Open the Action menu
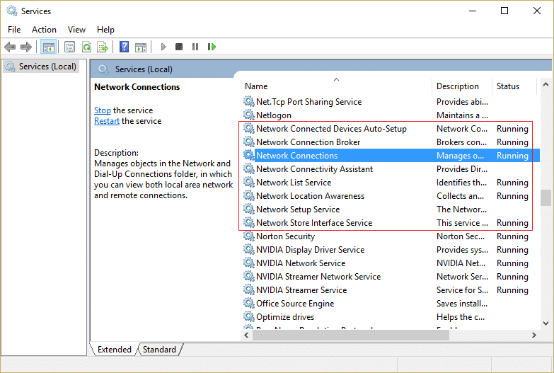Viewport: 554px width, 373px height. [x=44, y=30]
